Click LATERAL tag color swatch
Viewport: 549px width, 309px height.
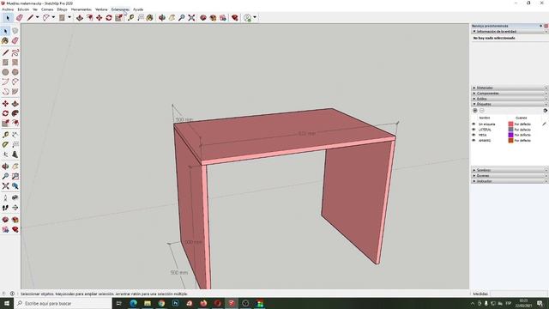tap(510, 130)
